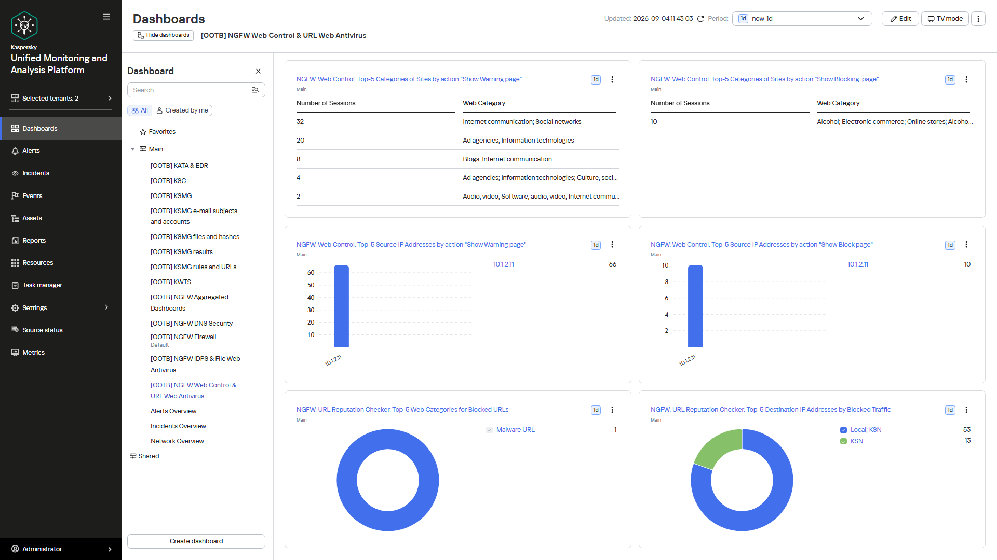Click the Favorites star icon
Viewport: 997px width, 560px height.
coord(143,132)
